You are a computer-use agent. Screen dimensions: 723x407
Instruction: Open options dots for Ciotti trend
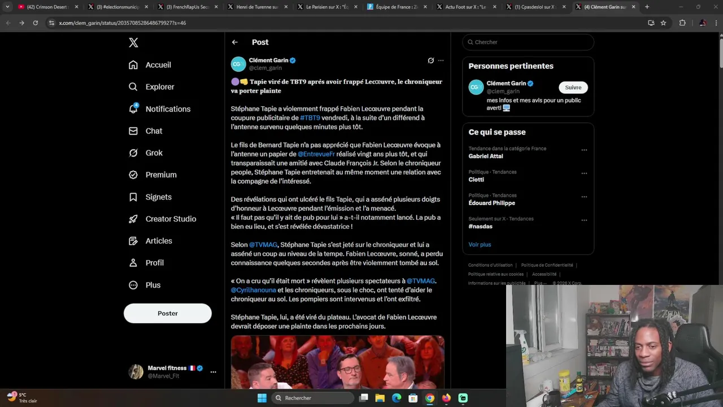(584, 174)
